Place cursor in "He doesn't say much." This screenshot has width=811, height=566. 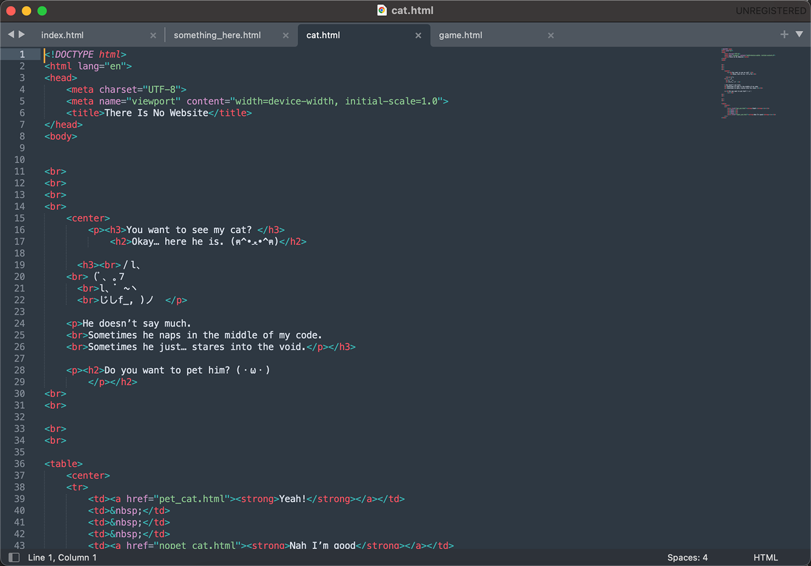pyautogui.click(x=137, y=324)
